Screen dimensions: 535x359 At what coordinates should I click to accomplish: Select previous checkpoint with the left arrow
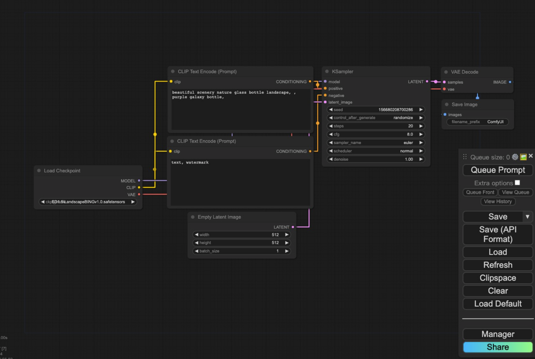(43, 202)
